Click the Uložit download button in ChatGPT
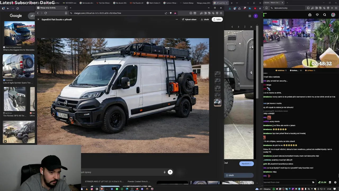 (205, 19)
